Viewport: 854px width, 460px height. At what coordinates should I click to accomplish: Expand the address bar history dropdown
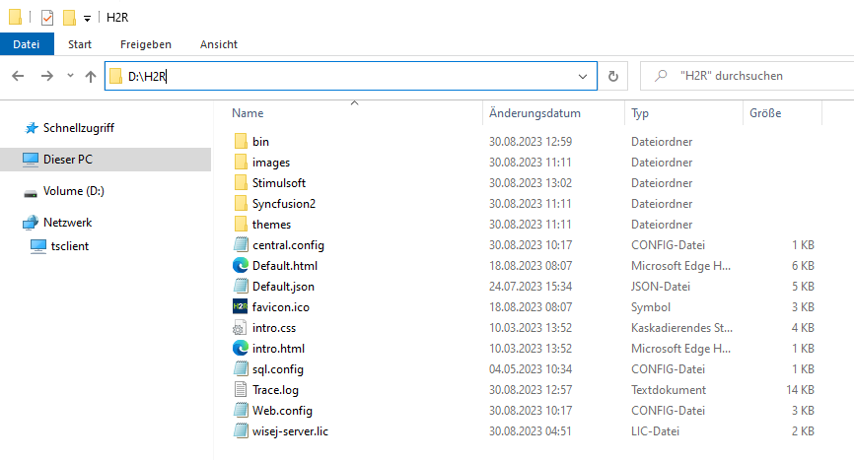click(583, 77)
